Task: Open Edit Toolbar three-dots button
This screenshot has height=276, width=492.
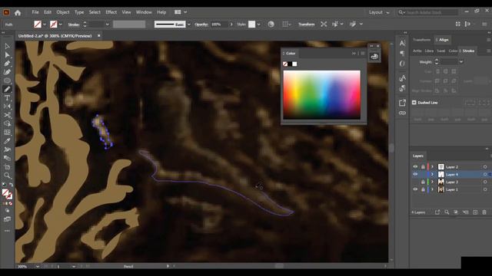Action: click(x=7, y=231)
